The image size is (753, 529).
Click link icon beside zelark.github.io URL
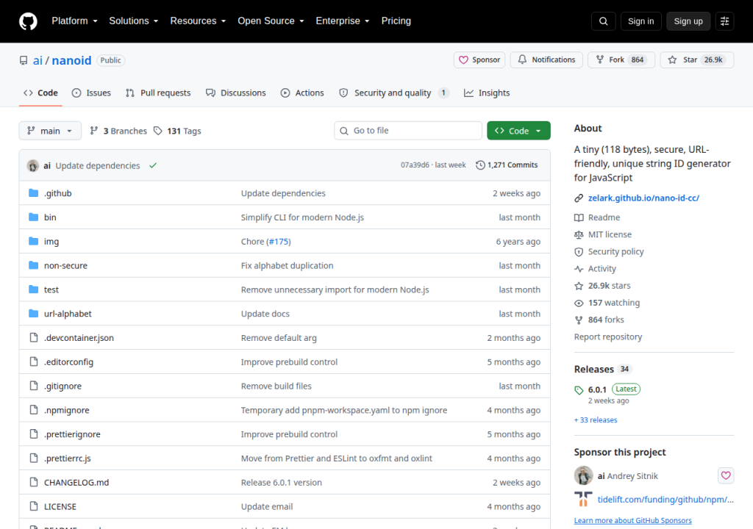579,198
